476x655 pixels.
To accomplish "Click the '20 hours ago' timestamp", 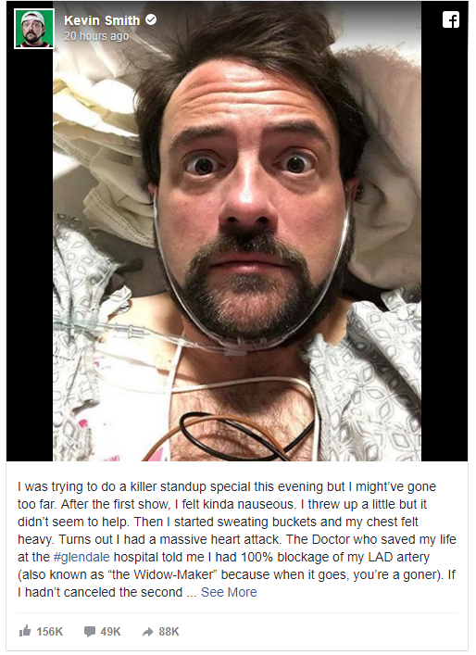I will click(96, 36).
